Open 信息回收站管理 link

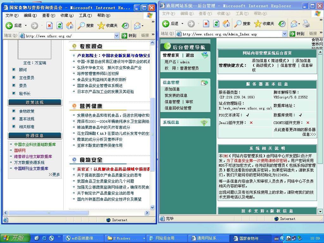tap(178, 108)
